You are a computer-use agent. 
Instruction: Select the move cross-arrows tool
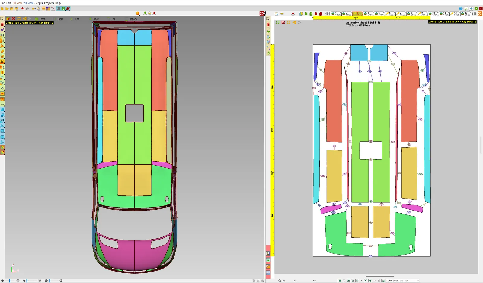tap(2, 88)
